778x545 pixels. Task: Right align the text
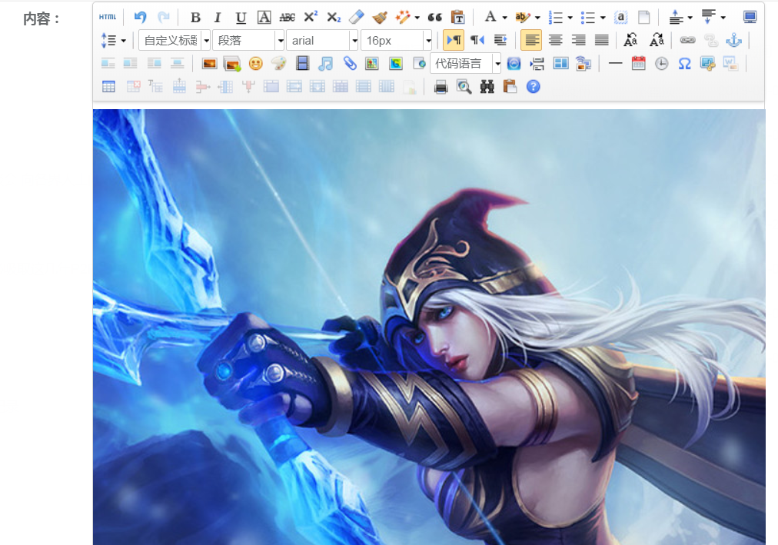[579, 40]
